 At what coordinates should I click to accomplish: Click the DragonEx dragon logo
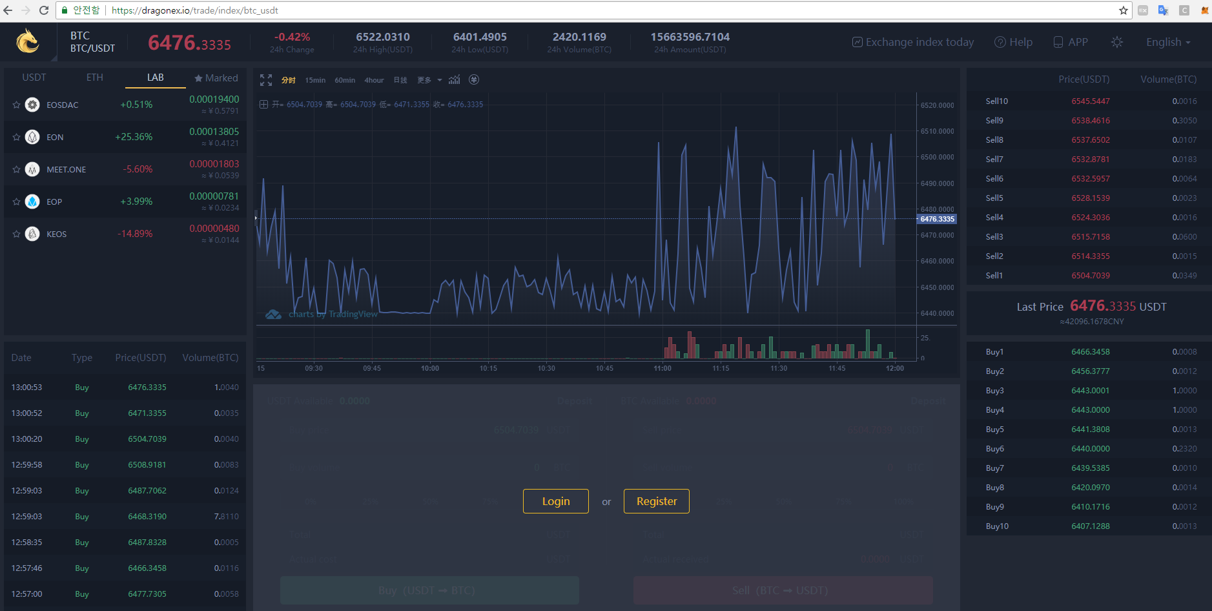coord(28,41)
